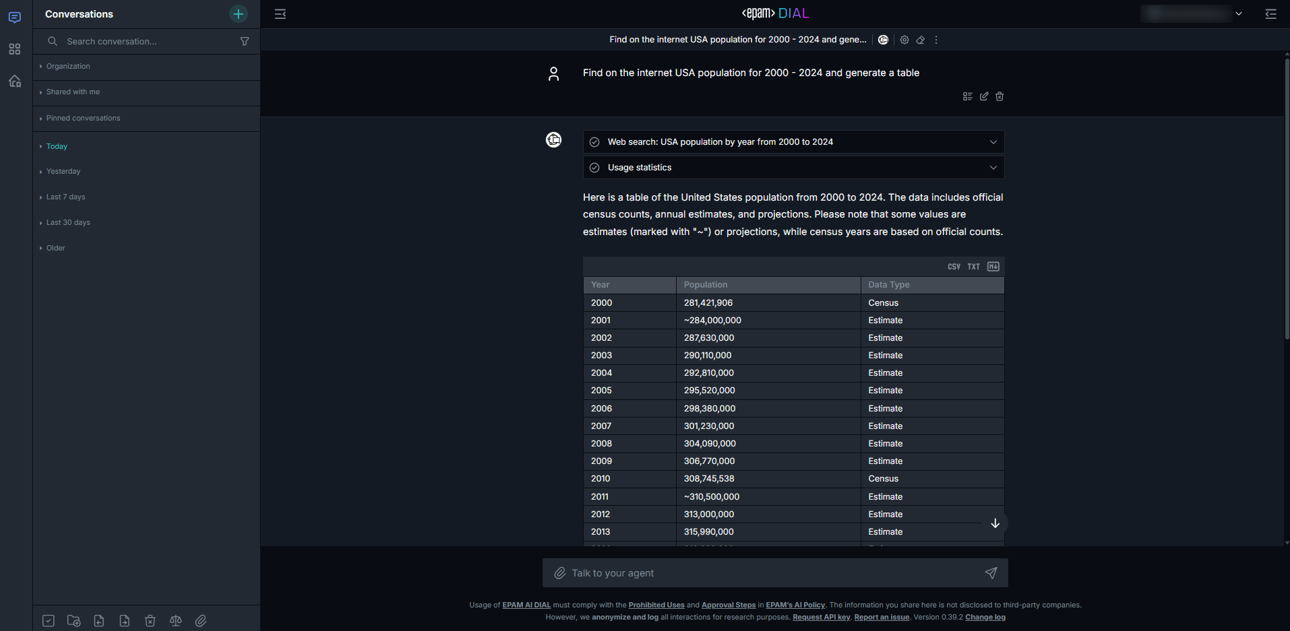Export table as CSV
The height and width of the screenshot is (631, 1290).
click(x=954, y=267)
